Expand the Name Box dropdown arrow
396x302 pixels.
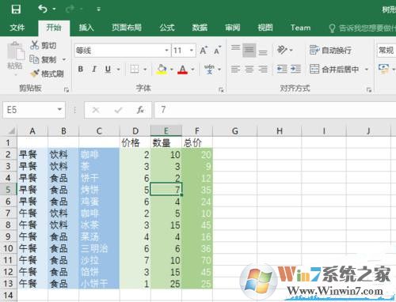[x=60, y=109]
